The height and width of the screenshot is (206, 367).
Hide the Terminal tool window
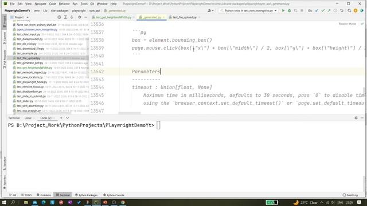click(x=362, y=118)
